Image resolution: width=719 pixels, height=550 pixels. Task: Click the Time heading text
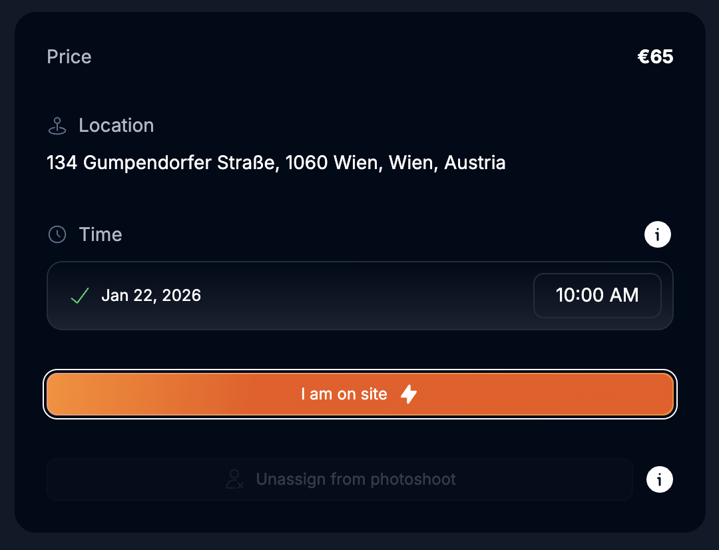tap(101, 234)
